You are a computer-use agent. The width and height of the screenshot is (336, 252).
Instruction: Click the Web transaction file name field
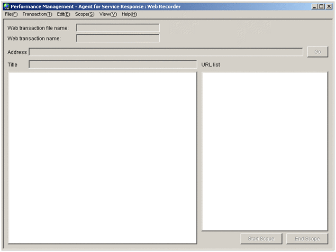click(118, 28)
